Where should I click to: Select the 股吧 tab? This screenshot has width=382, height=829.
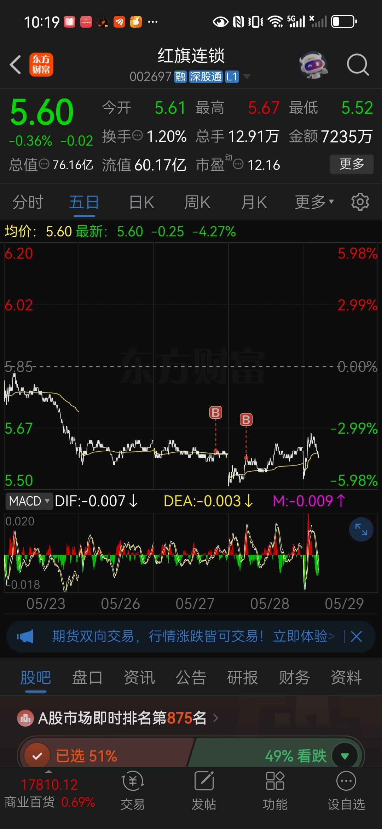click(35, 678)
